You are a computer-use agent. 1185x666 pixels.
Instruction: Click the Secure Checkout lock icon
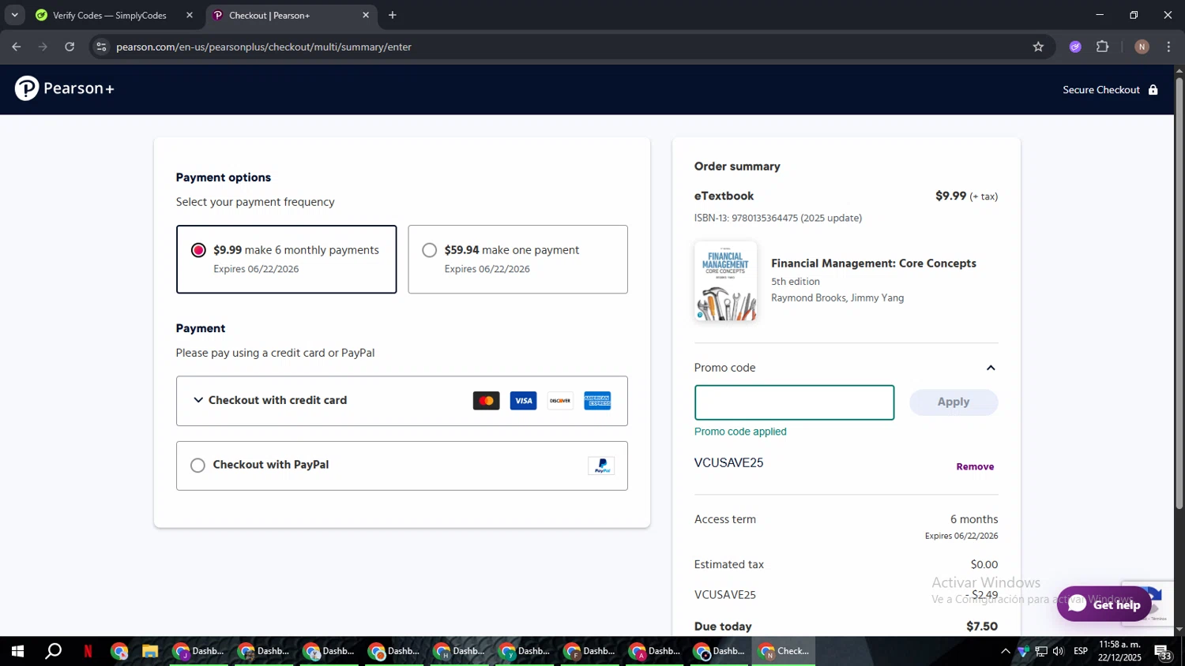pyautogui.click(x=1153, y=90)
